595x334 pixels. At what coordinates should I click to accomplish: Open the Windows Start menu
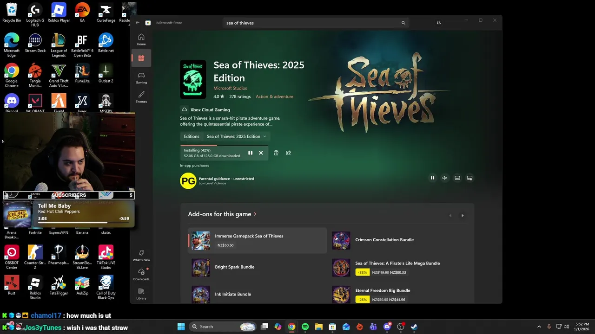181,327
